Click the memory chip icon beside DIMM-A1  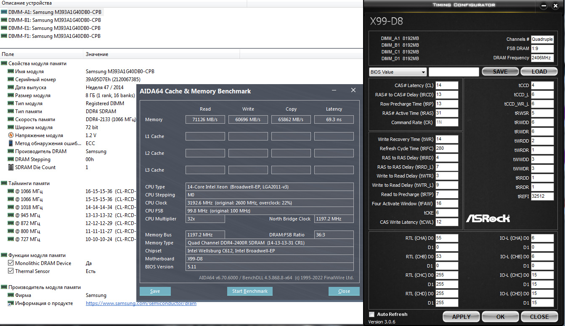(x=4, y=12)
